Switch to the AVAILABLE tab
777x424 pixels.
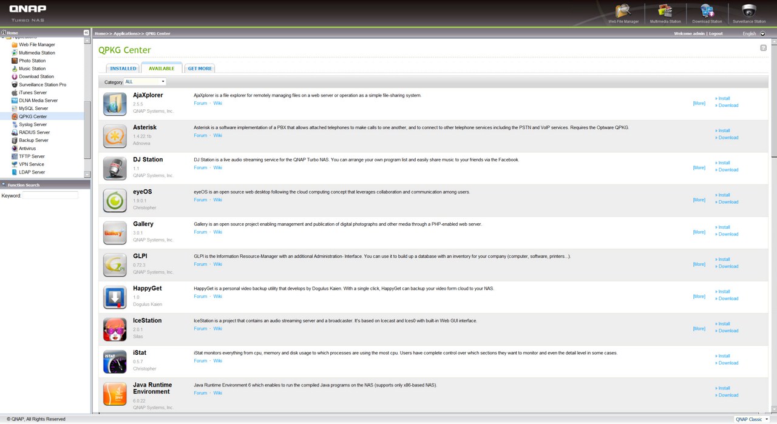click(161, 69)
